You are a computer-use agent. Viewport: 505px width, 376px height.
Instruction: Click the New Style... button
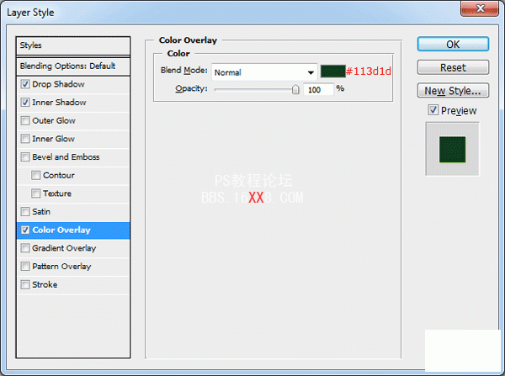[453, 91]
